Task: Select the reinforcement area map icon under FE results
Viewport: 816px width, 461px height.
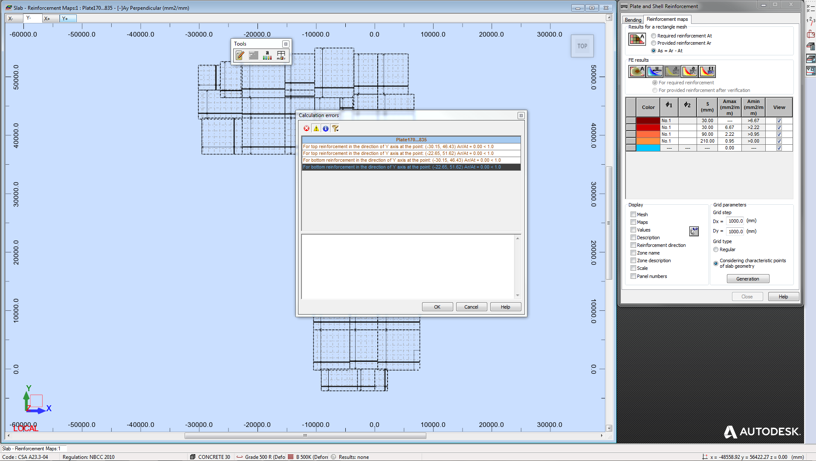Action: click(x=637, y=71)
